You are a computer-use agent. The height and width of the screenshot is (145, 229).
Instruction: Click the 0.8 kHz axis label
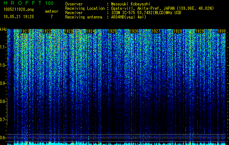click(x=3, y=101)
